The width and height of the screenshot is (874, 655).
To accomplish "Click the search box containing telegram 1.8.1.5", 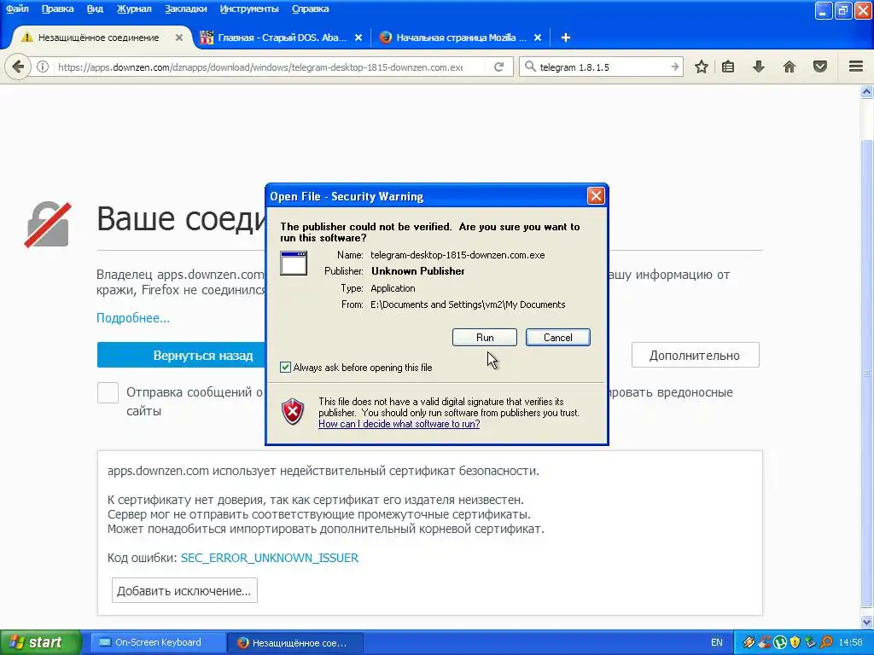I will (x=602, y=67).
